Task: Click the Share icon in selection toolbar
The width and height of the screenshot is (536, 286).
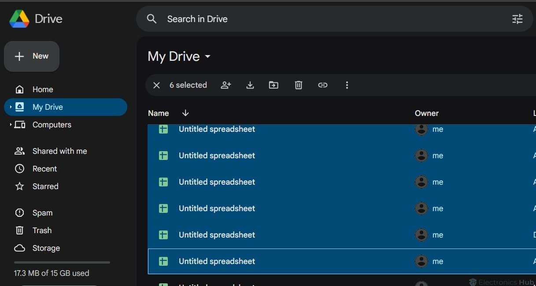Action: (x=225, y=85)
